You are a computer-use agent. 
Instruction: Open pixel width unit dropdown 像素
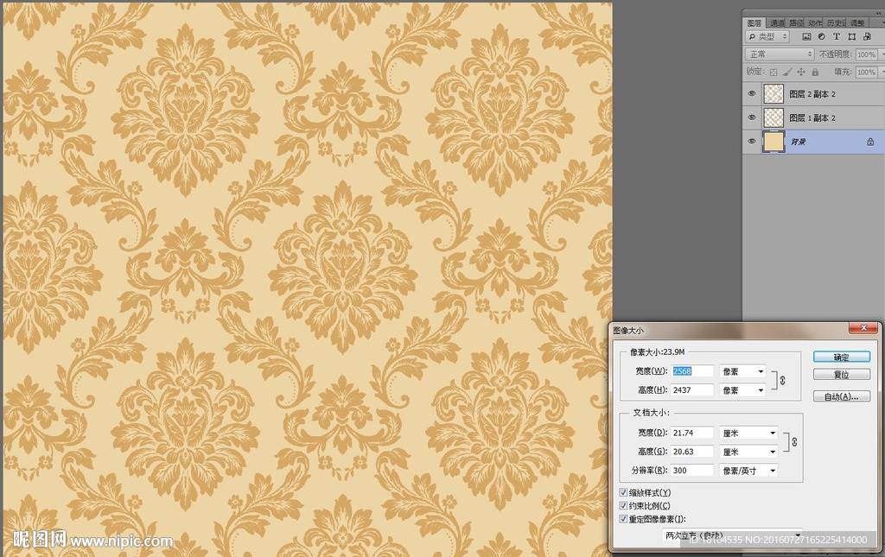coord(742,371)
